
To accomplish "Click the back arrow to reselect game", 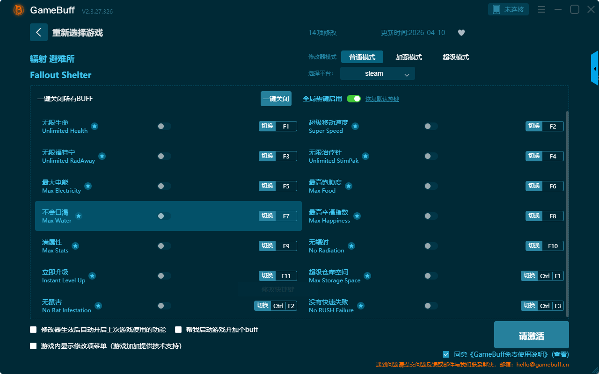I will [39, 32].
